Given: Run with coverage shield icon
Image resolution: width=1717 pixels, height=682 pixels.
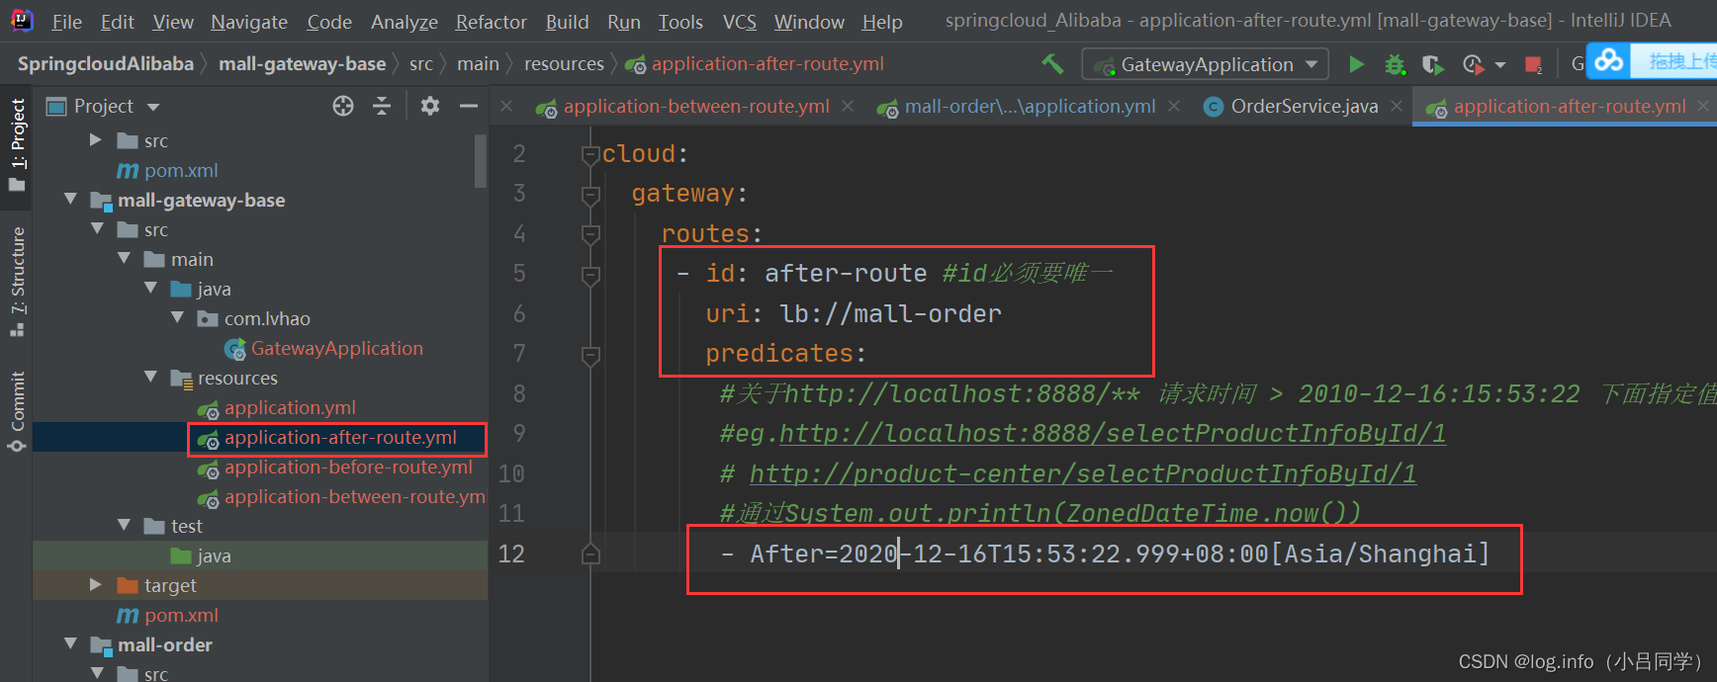Looking at the screenshot, I should pyautogui.click(x=1432, y=65).
